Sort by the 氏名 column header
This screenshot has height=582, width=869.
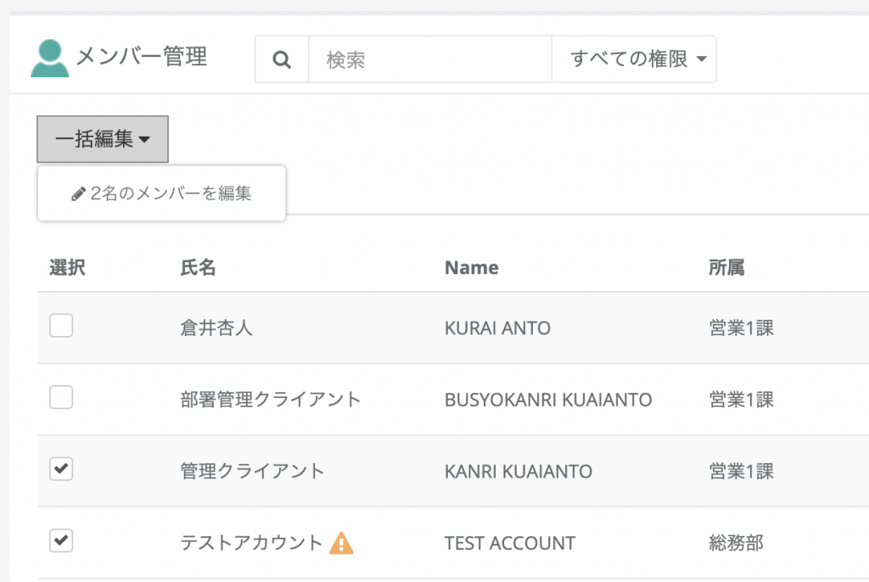click(x=198, y=268)
